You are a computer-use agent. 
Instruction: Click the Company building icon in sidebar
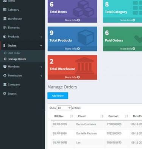pos(5,84)
